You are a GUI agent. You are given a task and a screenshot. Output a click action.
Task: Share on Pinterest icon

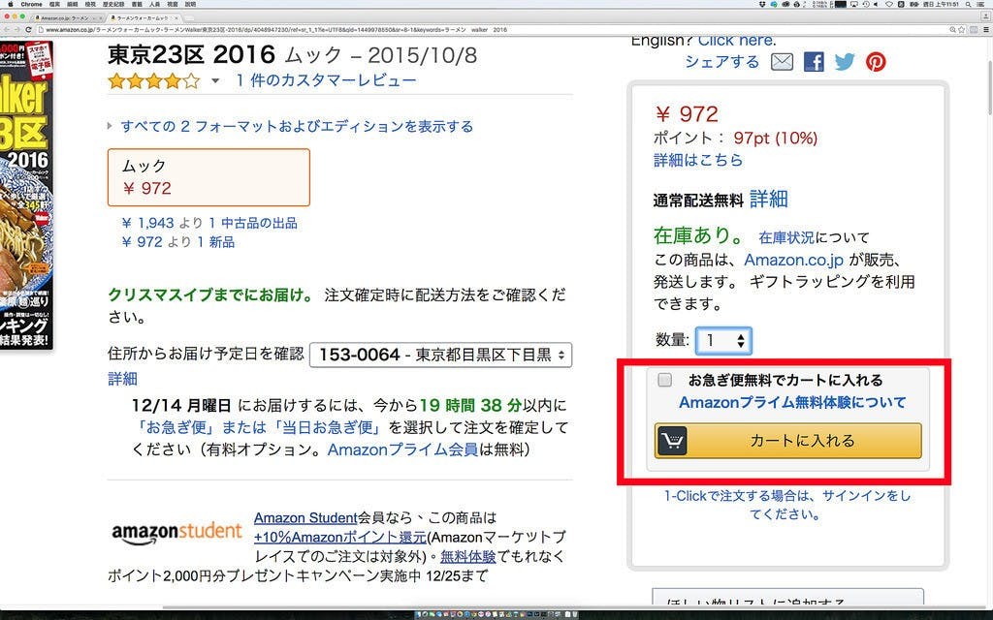coord(876,62)
